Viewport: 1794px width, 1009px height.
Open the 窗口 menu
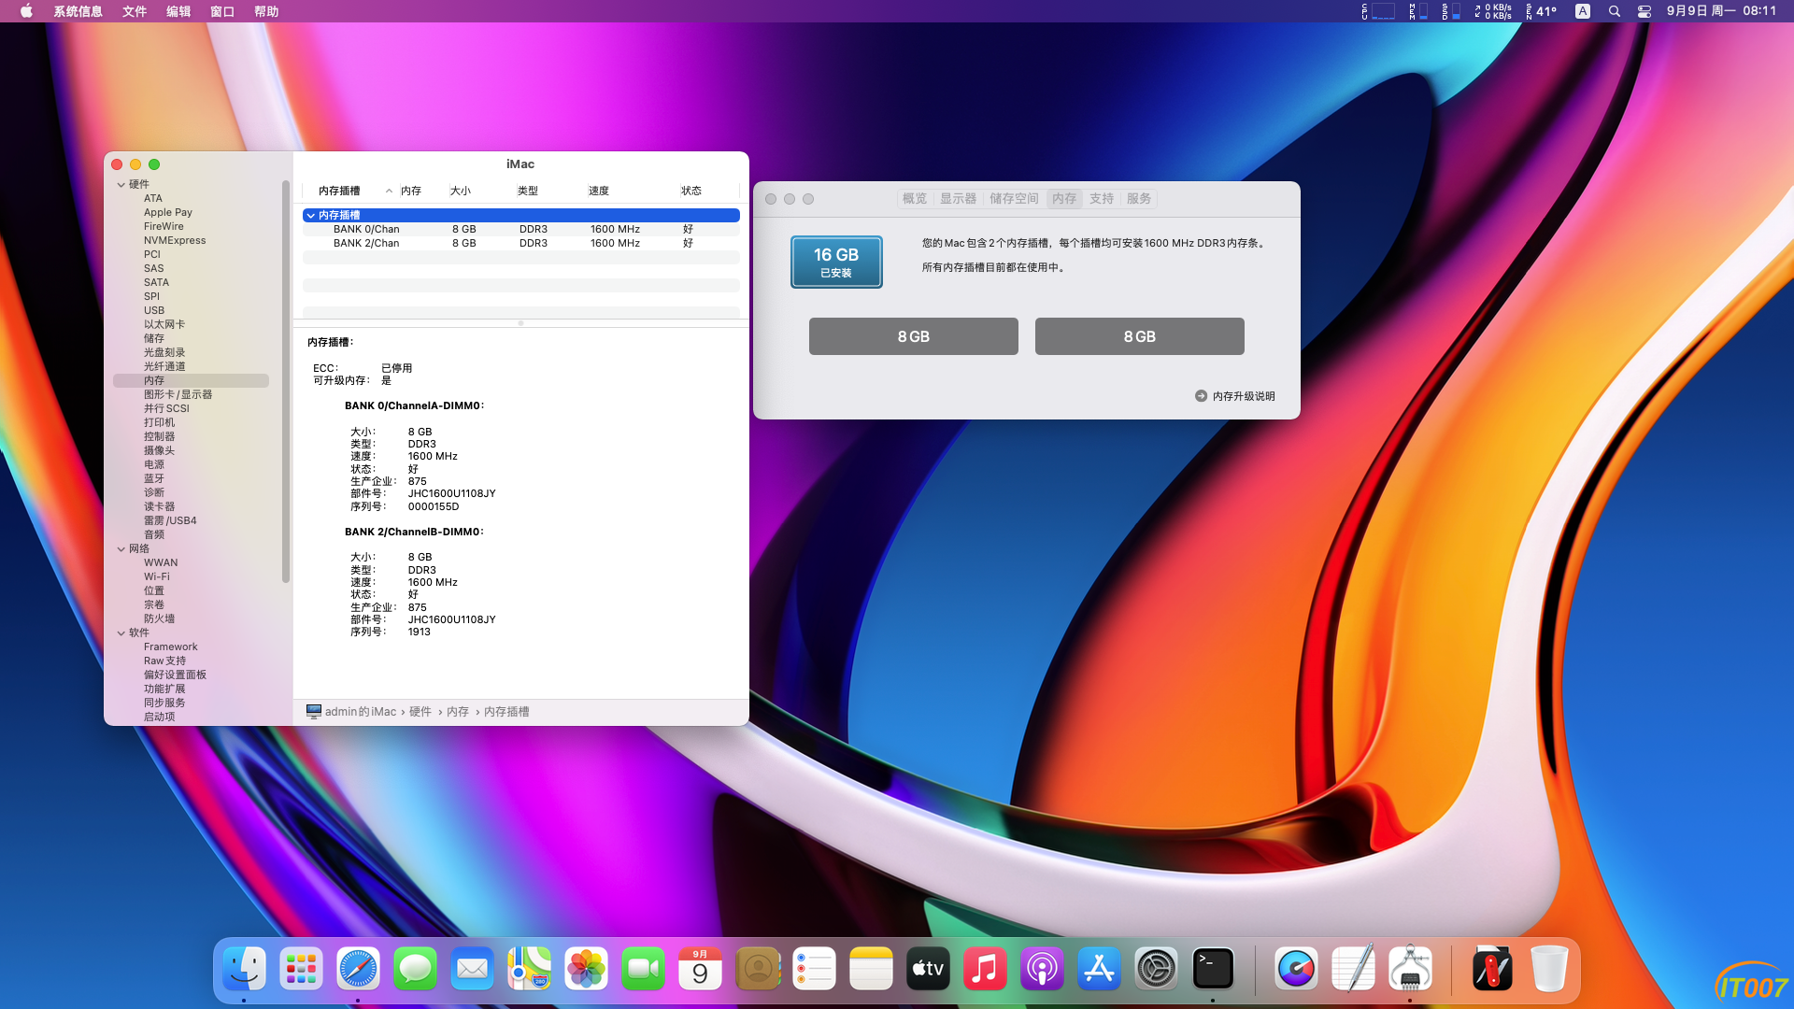(x=222, y=11)
